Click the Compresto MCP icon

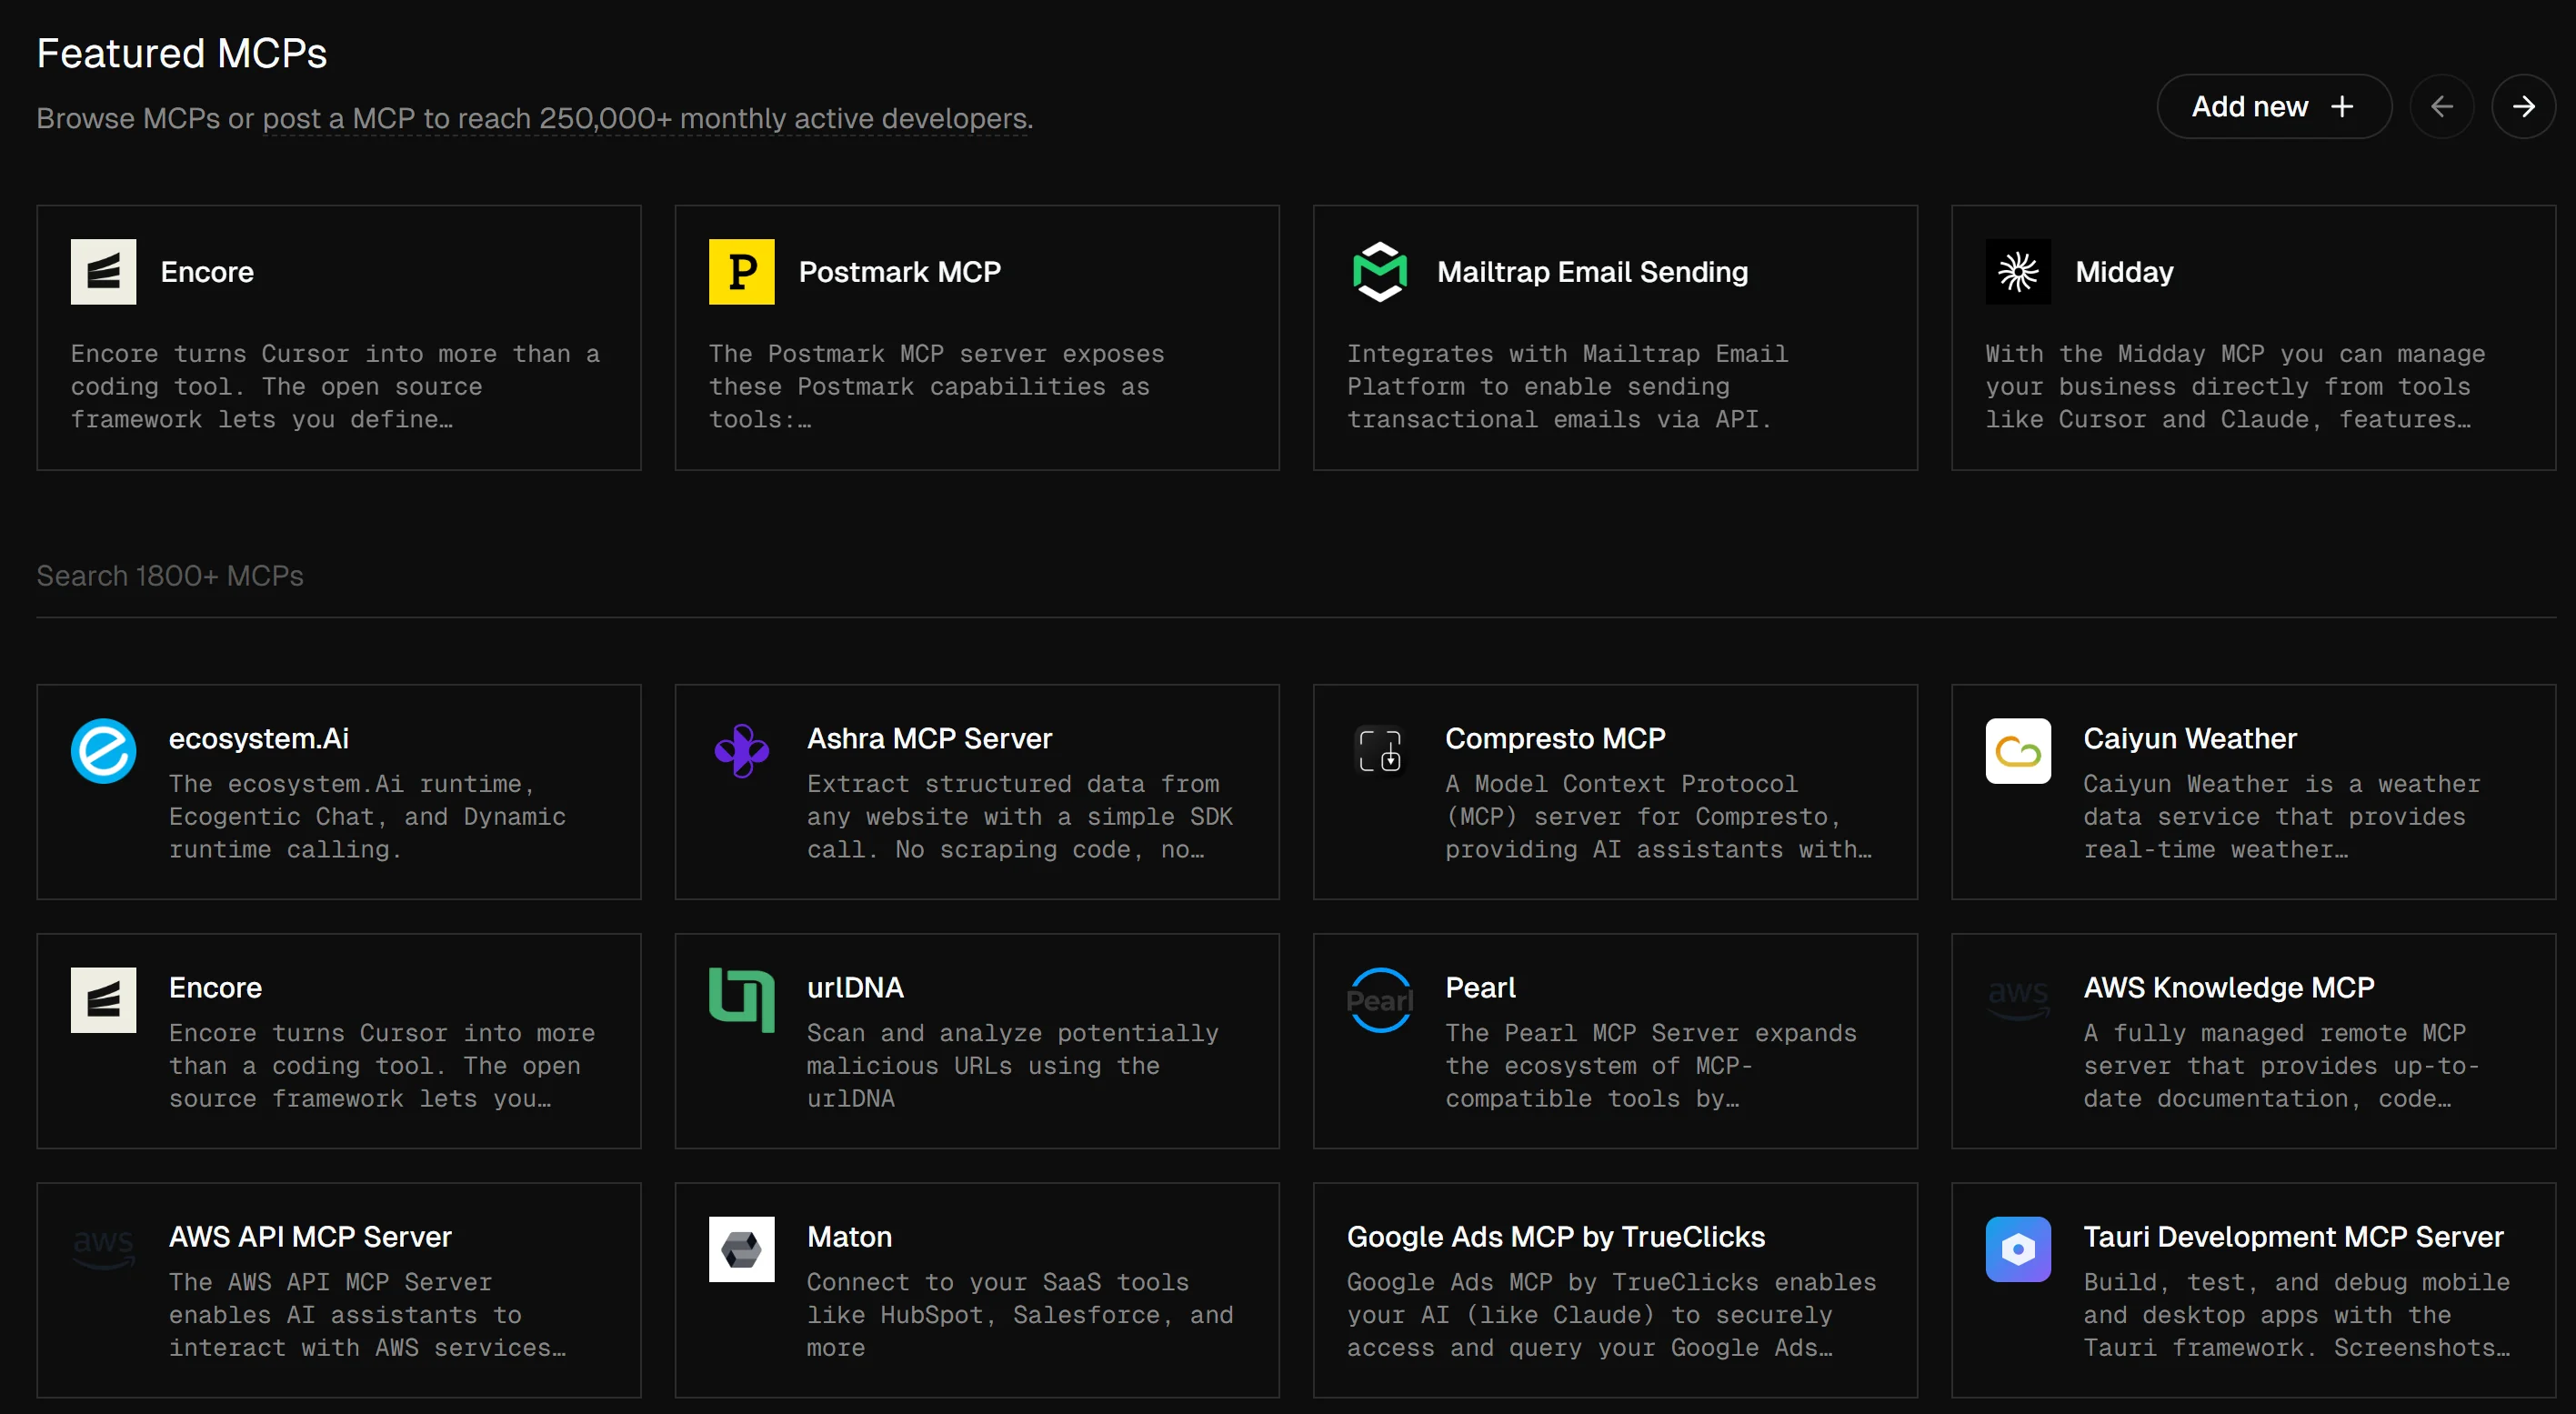[1379, 750]
